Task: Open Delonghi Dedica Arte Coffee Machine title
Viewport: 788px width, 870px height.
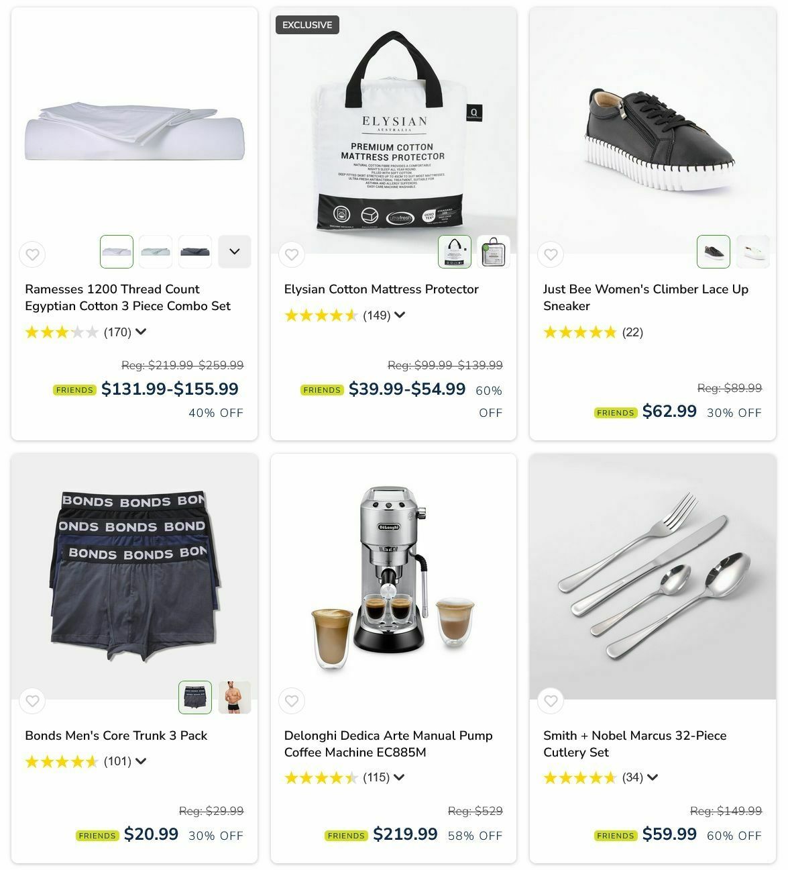Action: tap(388, 744)
